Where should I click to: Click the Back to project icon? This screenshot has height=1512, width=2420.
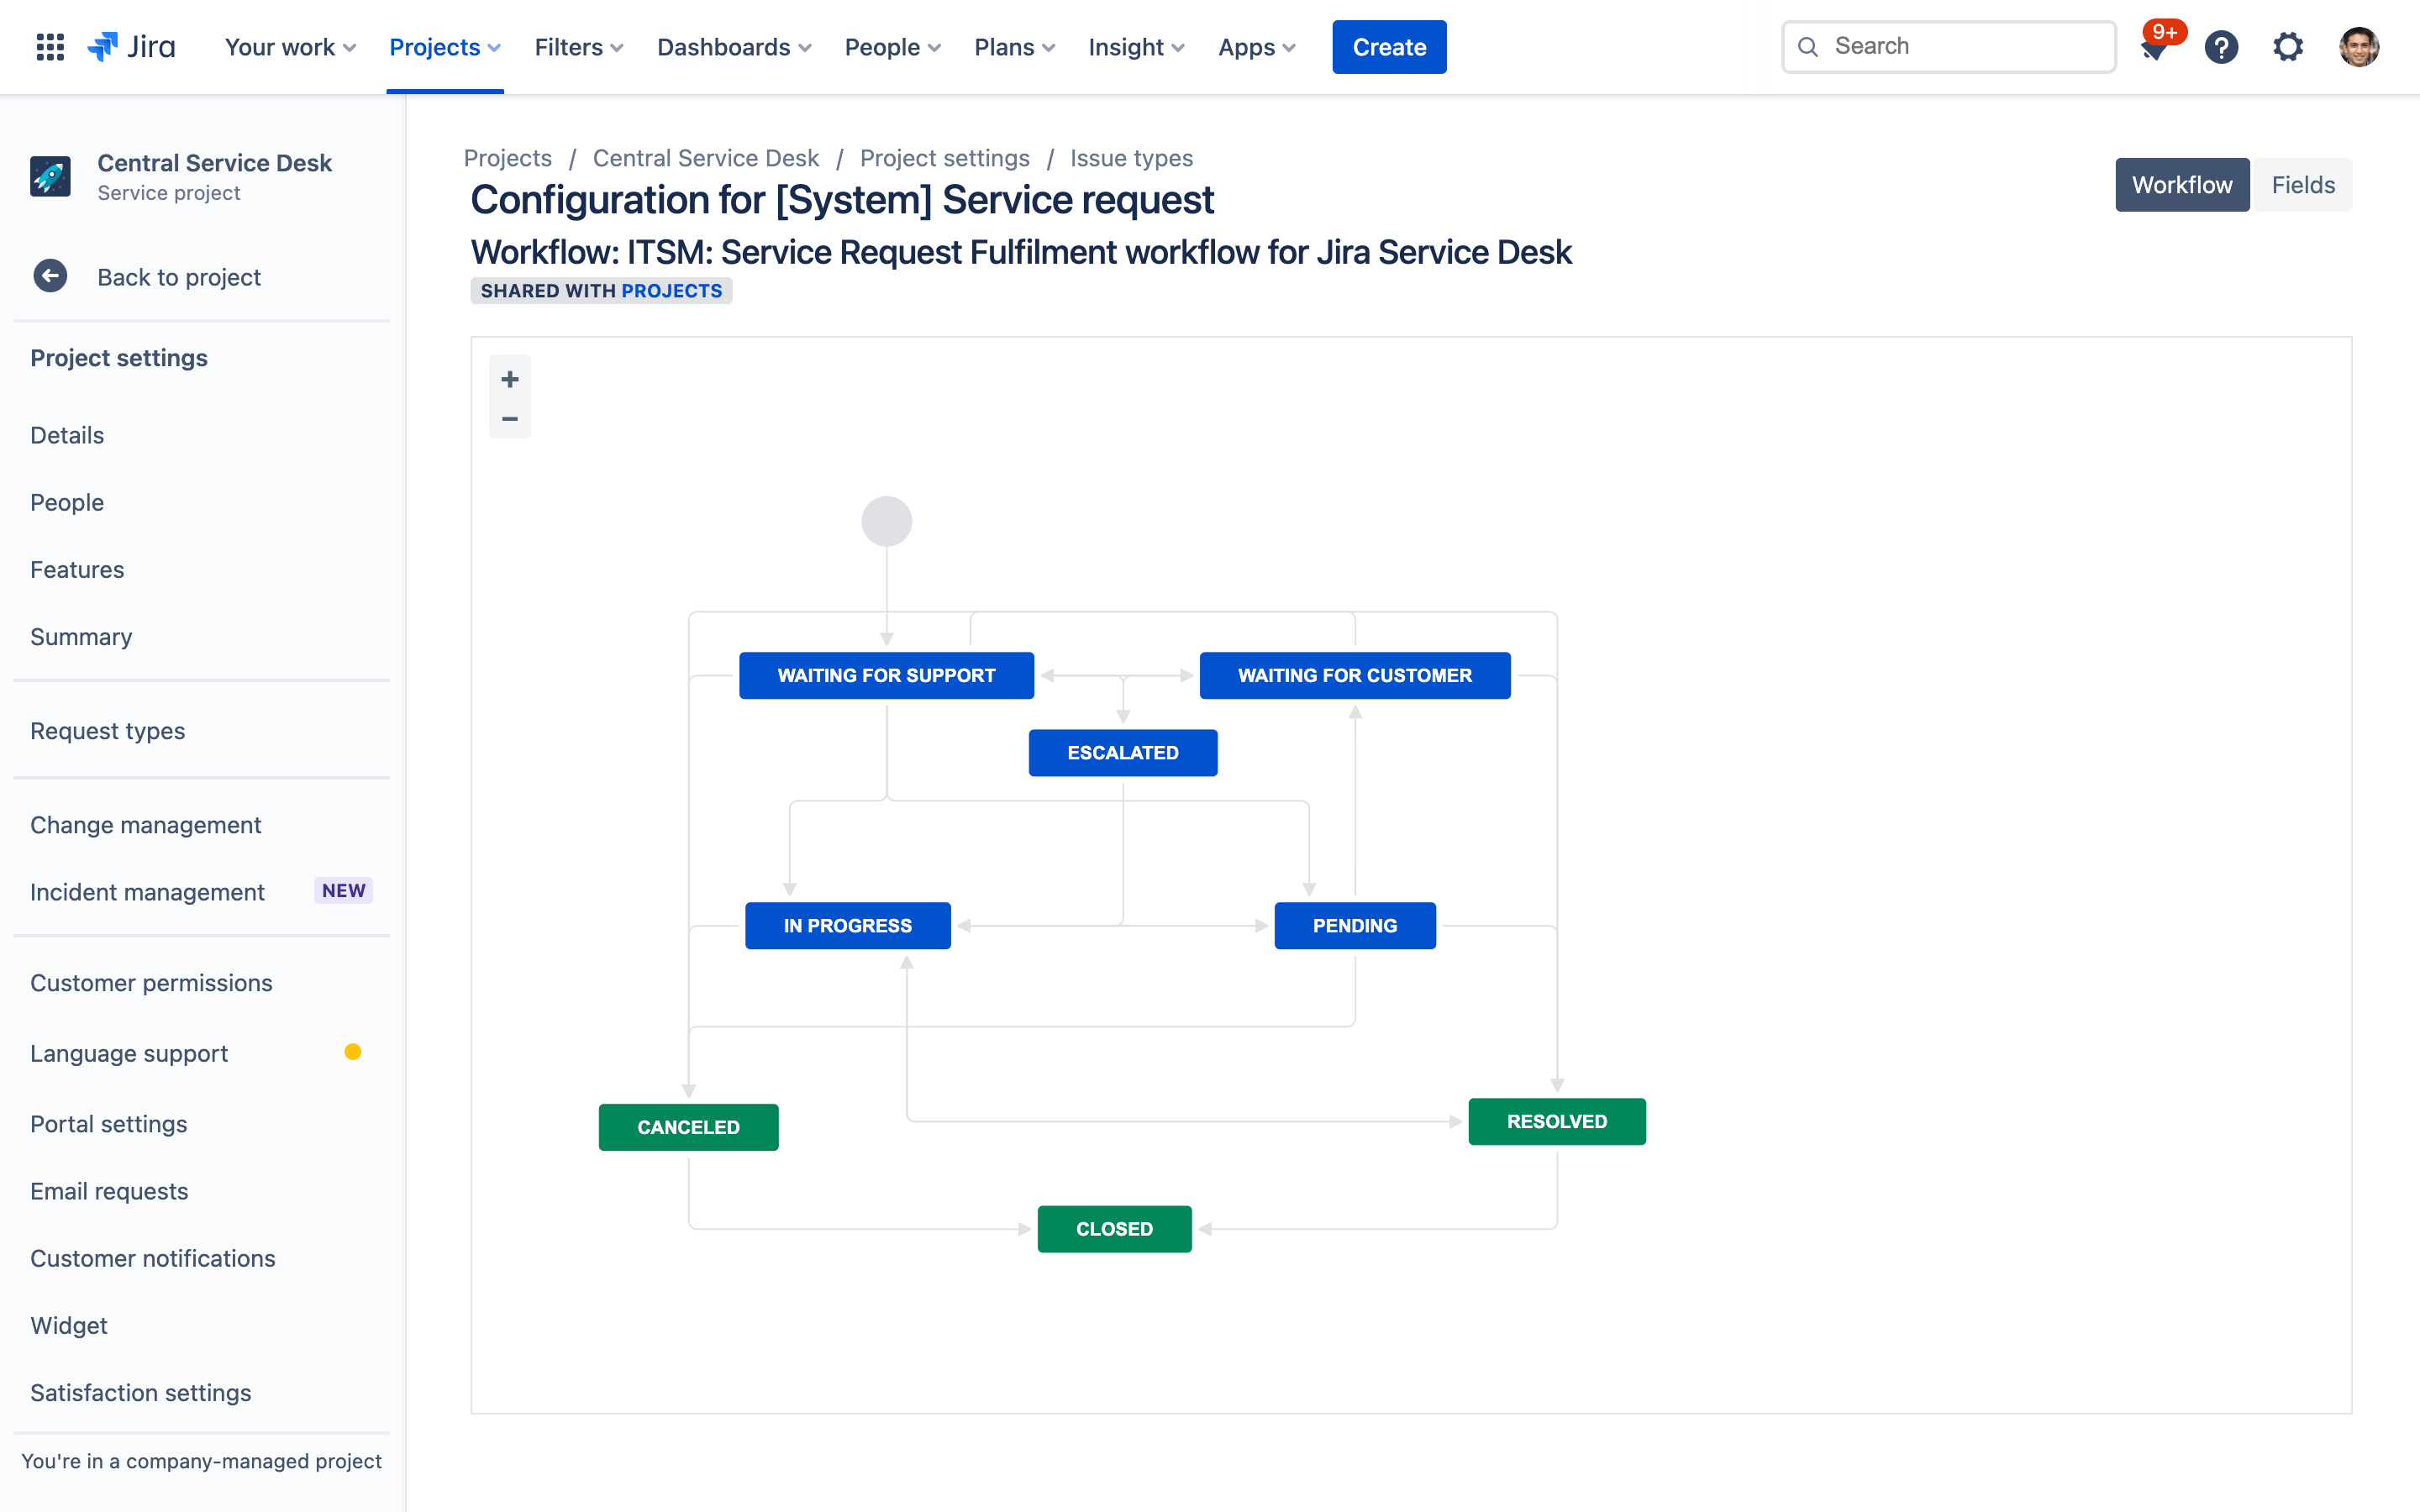click(x=49, y=277)
